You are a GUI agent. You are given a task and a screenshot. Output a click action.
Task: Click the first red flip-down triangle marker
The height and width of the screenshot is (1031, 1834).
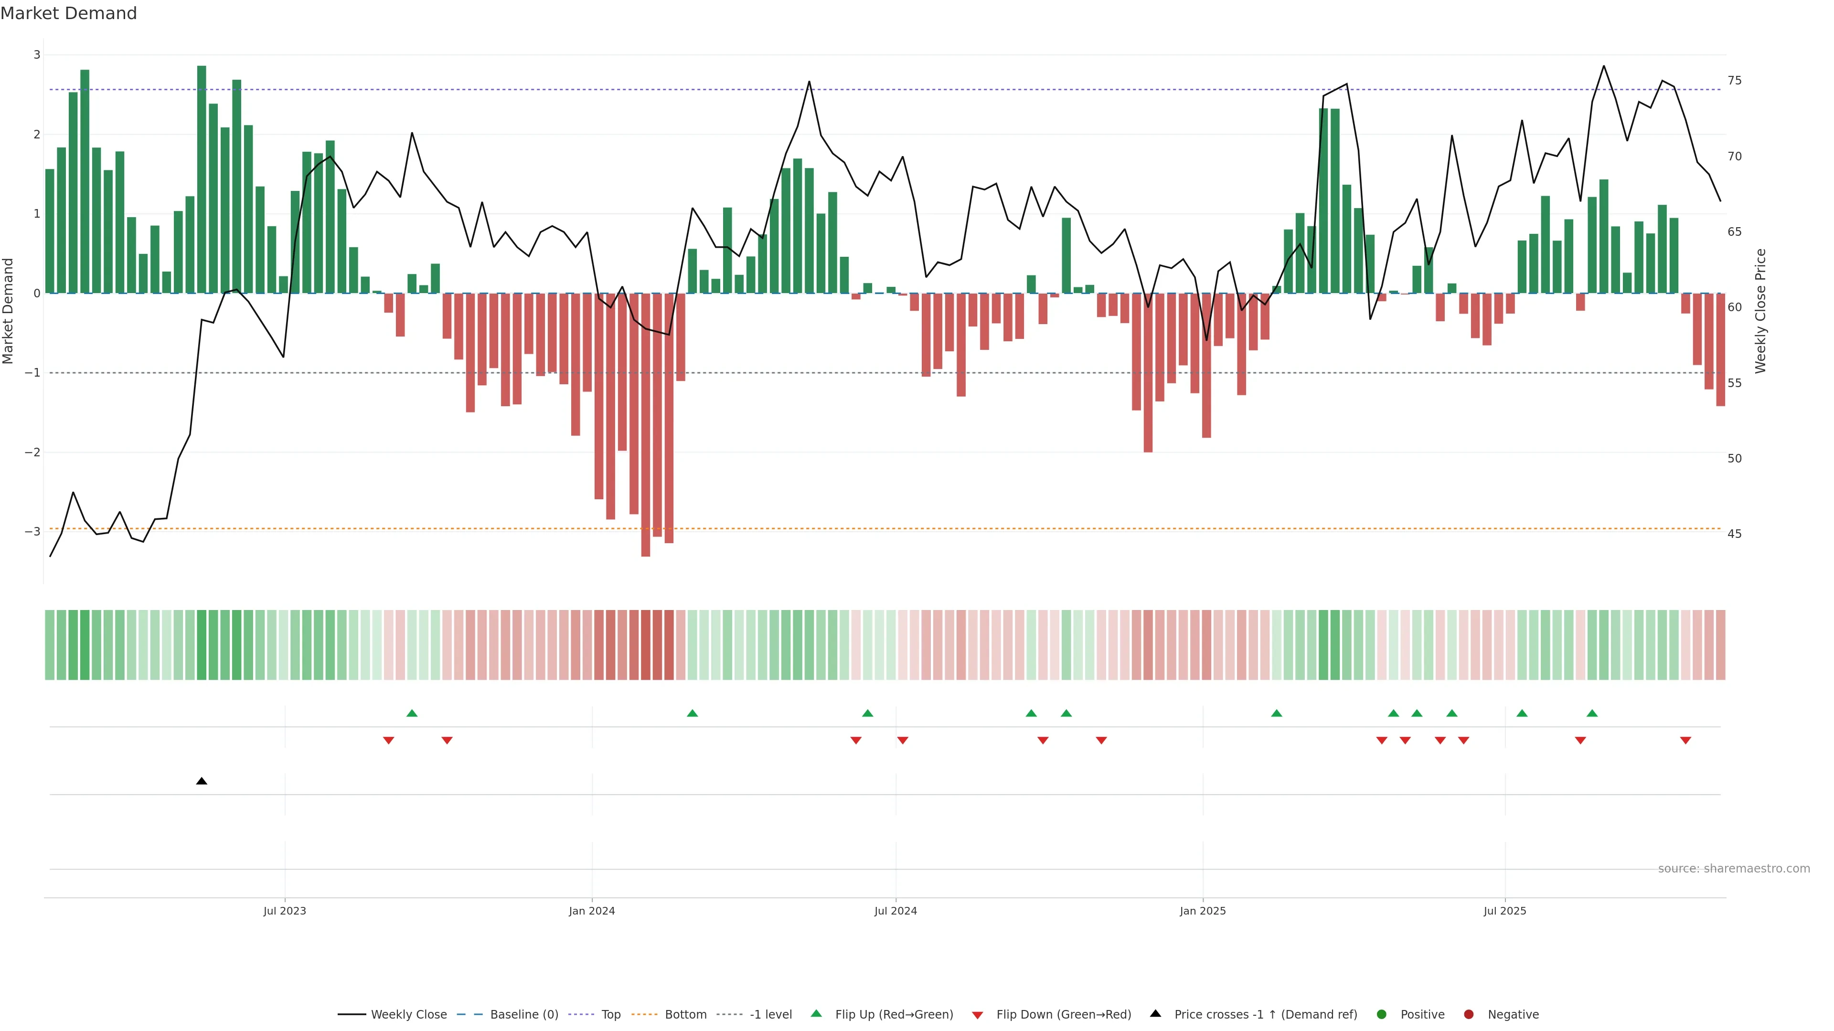click(x=389, y=741)
